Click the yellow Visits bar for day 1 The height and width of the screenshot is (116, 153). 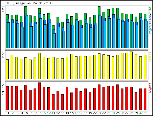click(7, 69)
